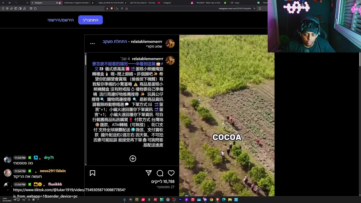
Task: Open File Explorer from the taskbar
Action: [x=230, y=200]
